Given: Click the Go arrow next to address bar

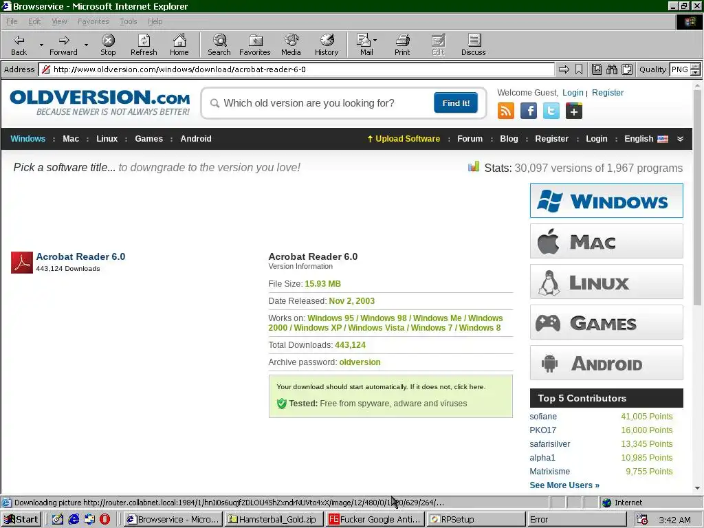Looking at the screenshot, I should click(x=564, y=69).
